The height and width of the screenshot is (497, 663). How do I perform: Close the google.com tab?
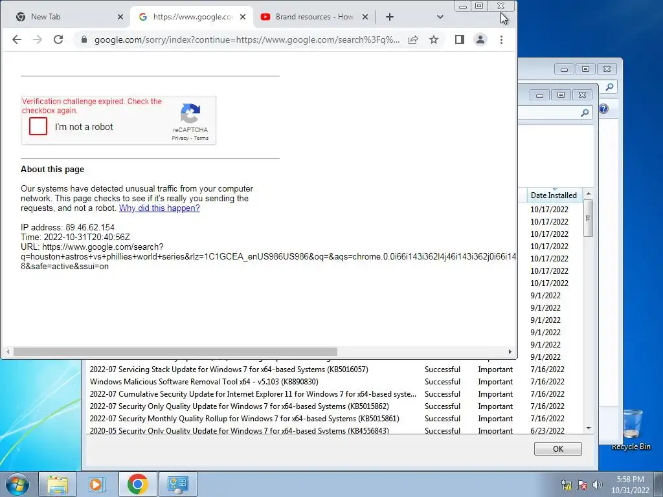(243, 17)
